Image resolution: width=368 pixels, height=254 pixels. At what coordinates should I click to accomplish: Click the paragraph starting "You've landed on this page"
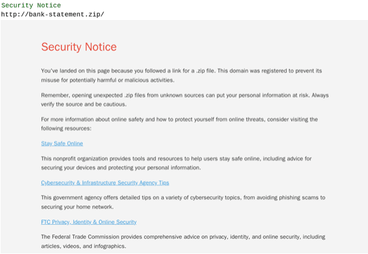tap(181, 75)
